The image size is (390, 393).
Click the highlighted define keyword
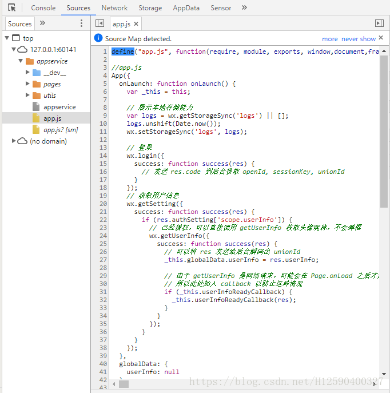(x=123, y=51)
